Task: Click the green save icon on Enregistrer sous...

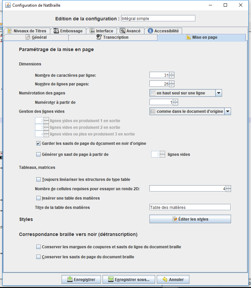Action: 111,279
